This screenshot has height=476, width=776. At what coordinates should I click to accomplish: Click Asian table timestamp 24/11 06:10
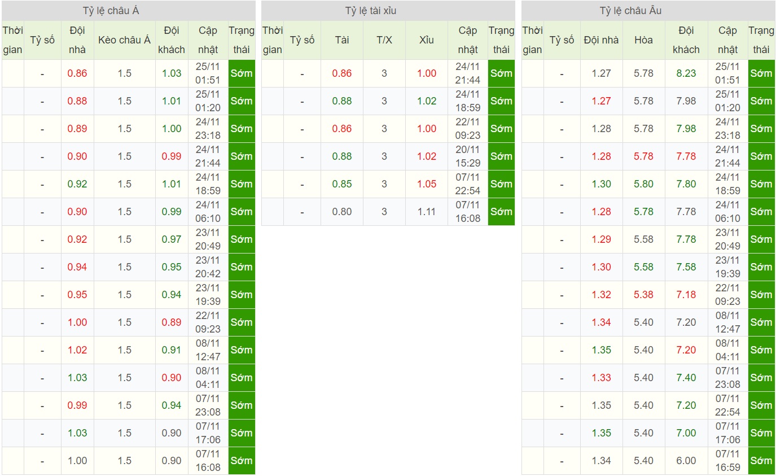[208, 212]
